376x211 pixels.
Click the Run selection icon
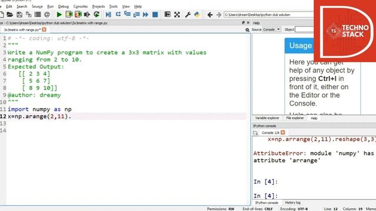point(87,15)
